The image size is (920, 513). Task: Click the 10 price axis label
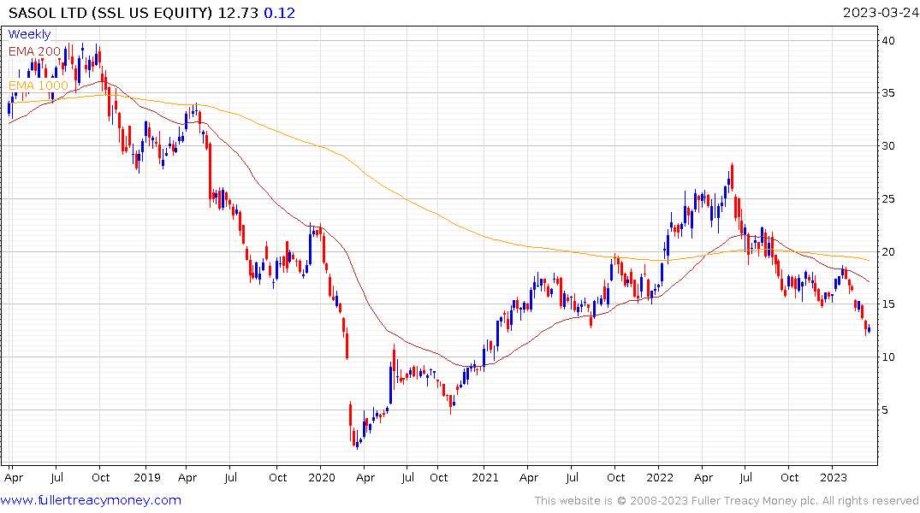[887, 357]
